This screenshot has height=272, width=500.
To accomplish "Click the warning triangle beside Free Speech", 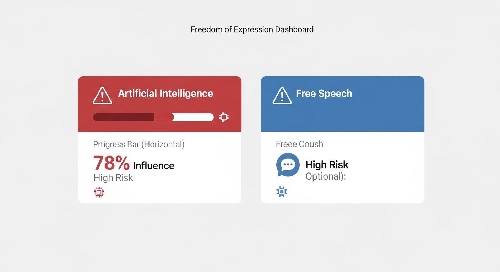I will tap(282, 96).
